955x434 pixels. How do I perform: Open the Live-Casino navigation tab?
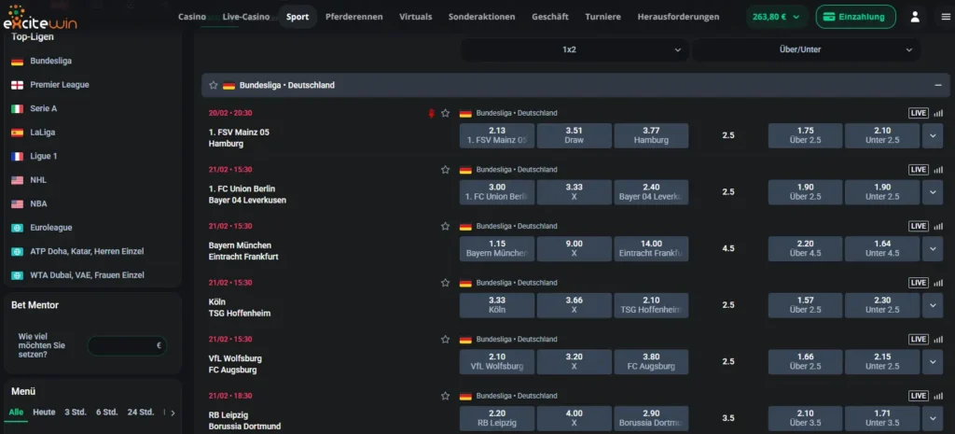[246, 17]
